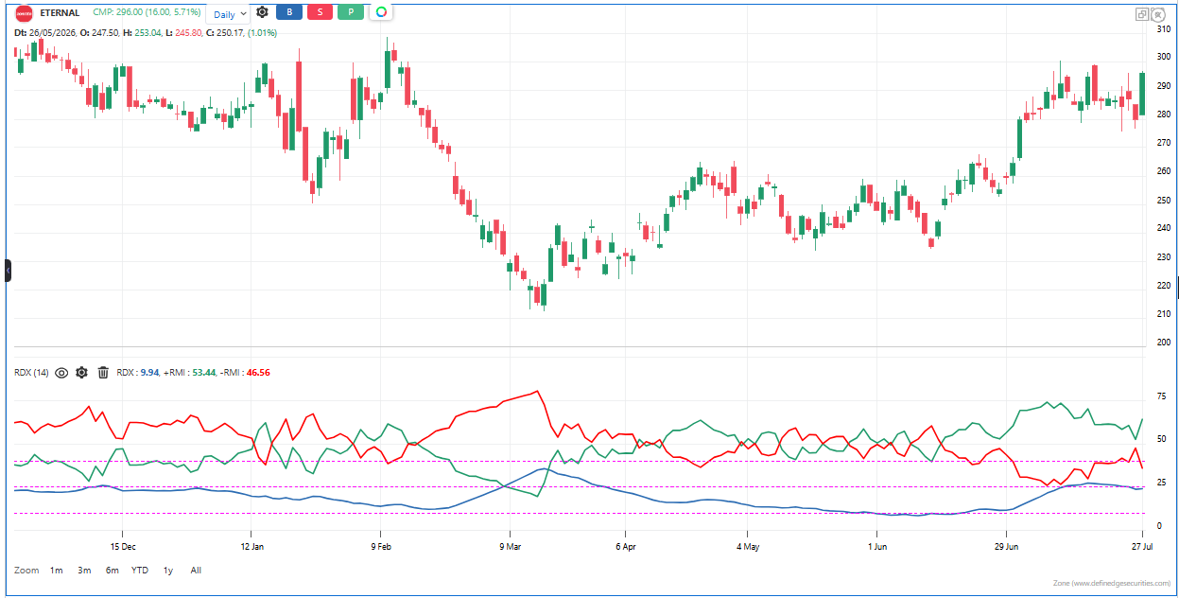Click the blue B buy button

pyautogui.click(x=288, y=12)
